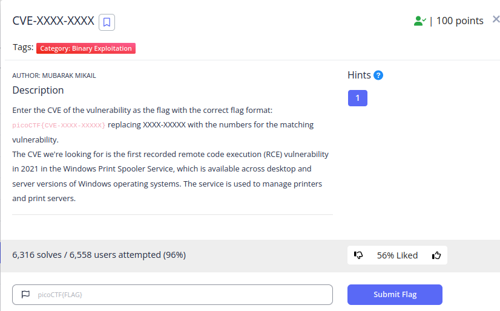The image size is (500, 311).
Task: Click the author name Mubarak Mikail
Action: click(x=69, y=75)
